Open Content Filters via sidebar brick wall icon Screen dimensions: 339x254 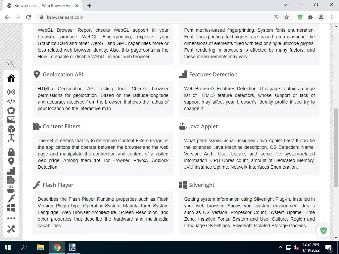pyautogui.click(x=11, y=180)
